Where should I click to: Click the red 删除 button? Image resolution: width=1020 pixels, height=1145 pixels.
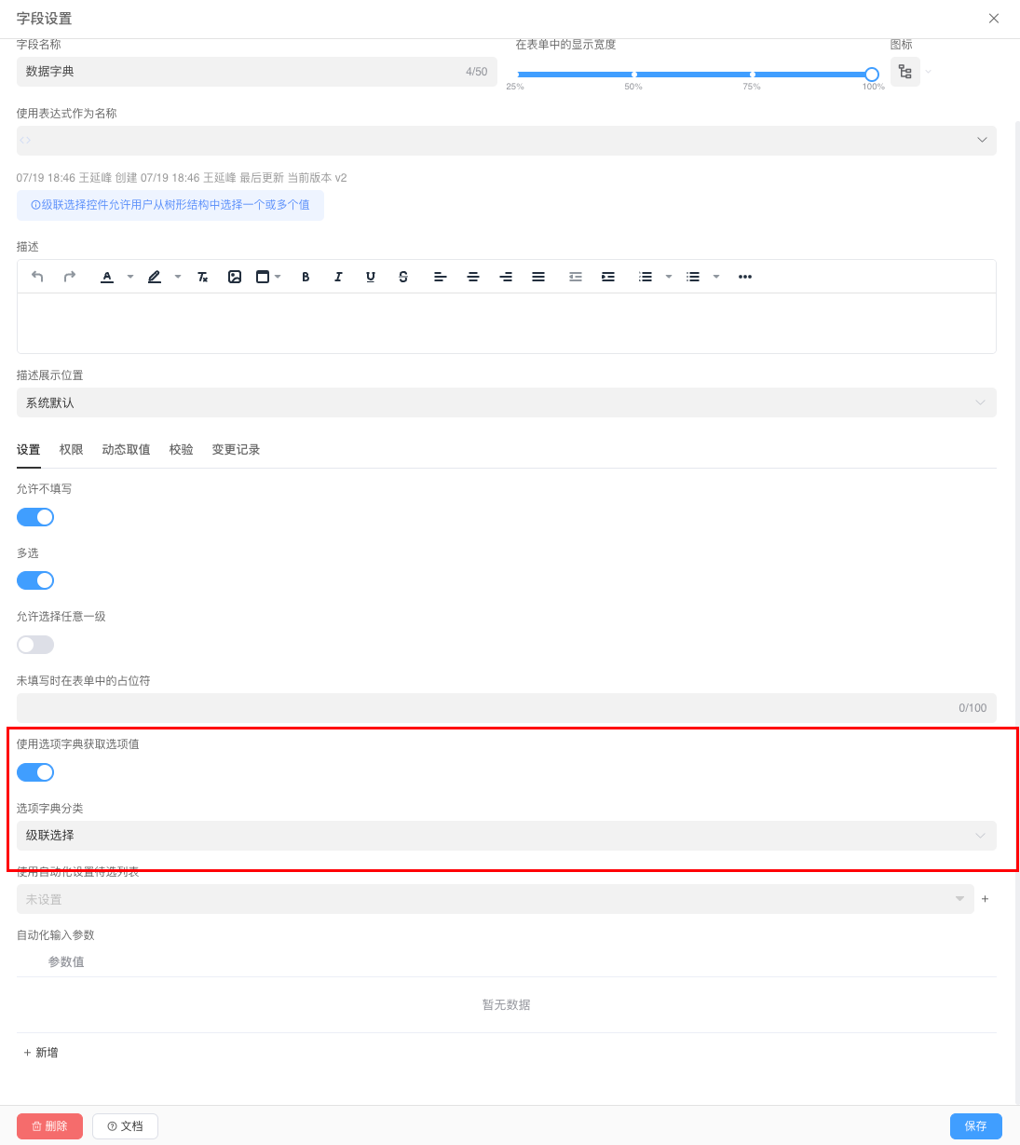[49, 1126]
